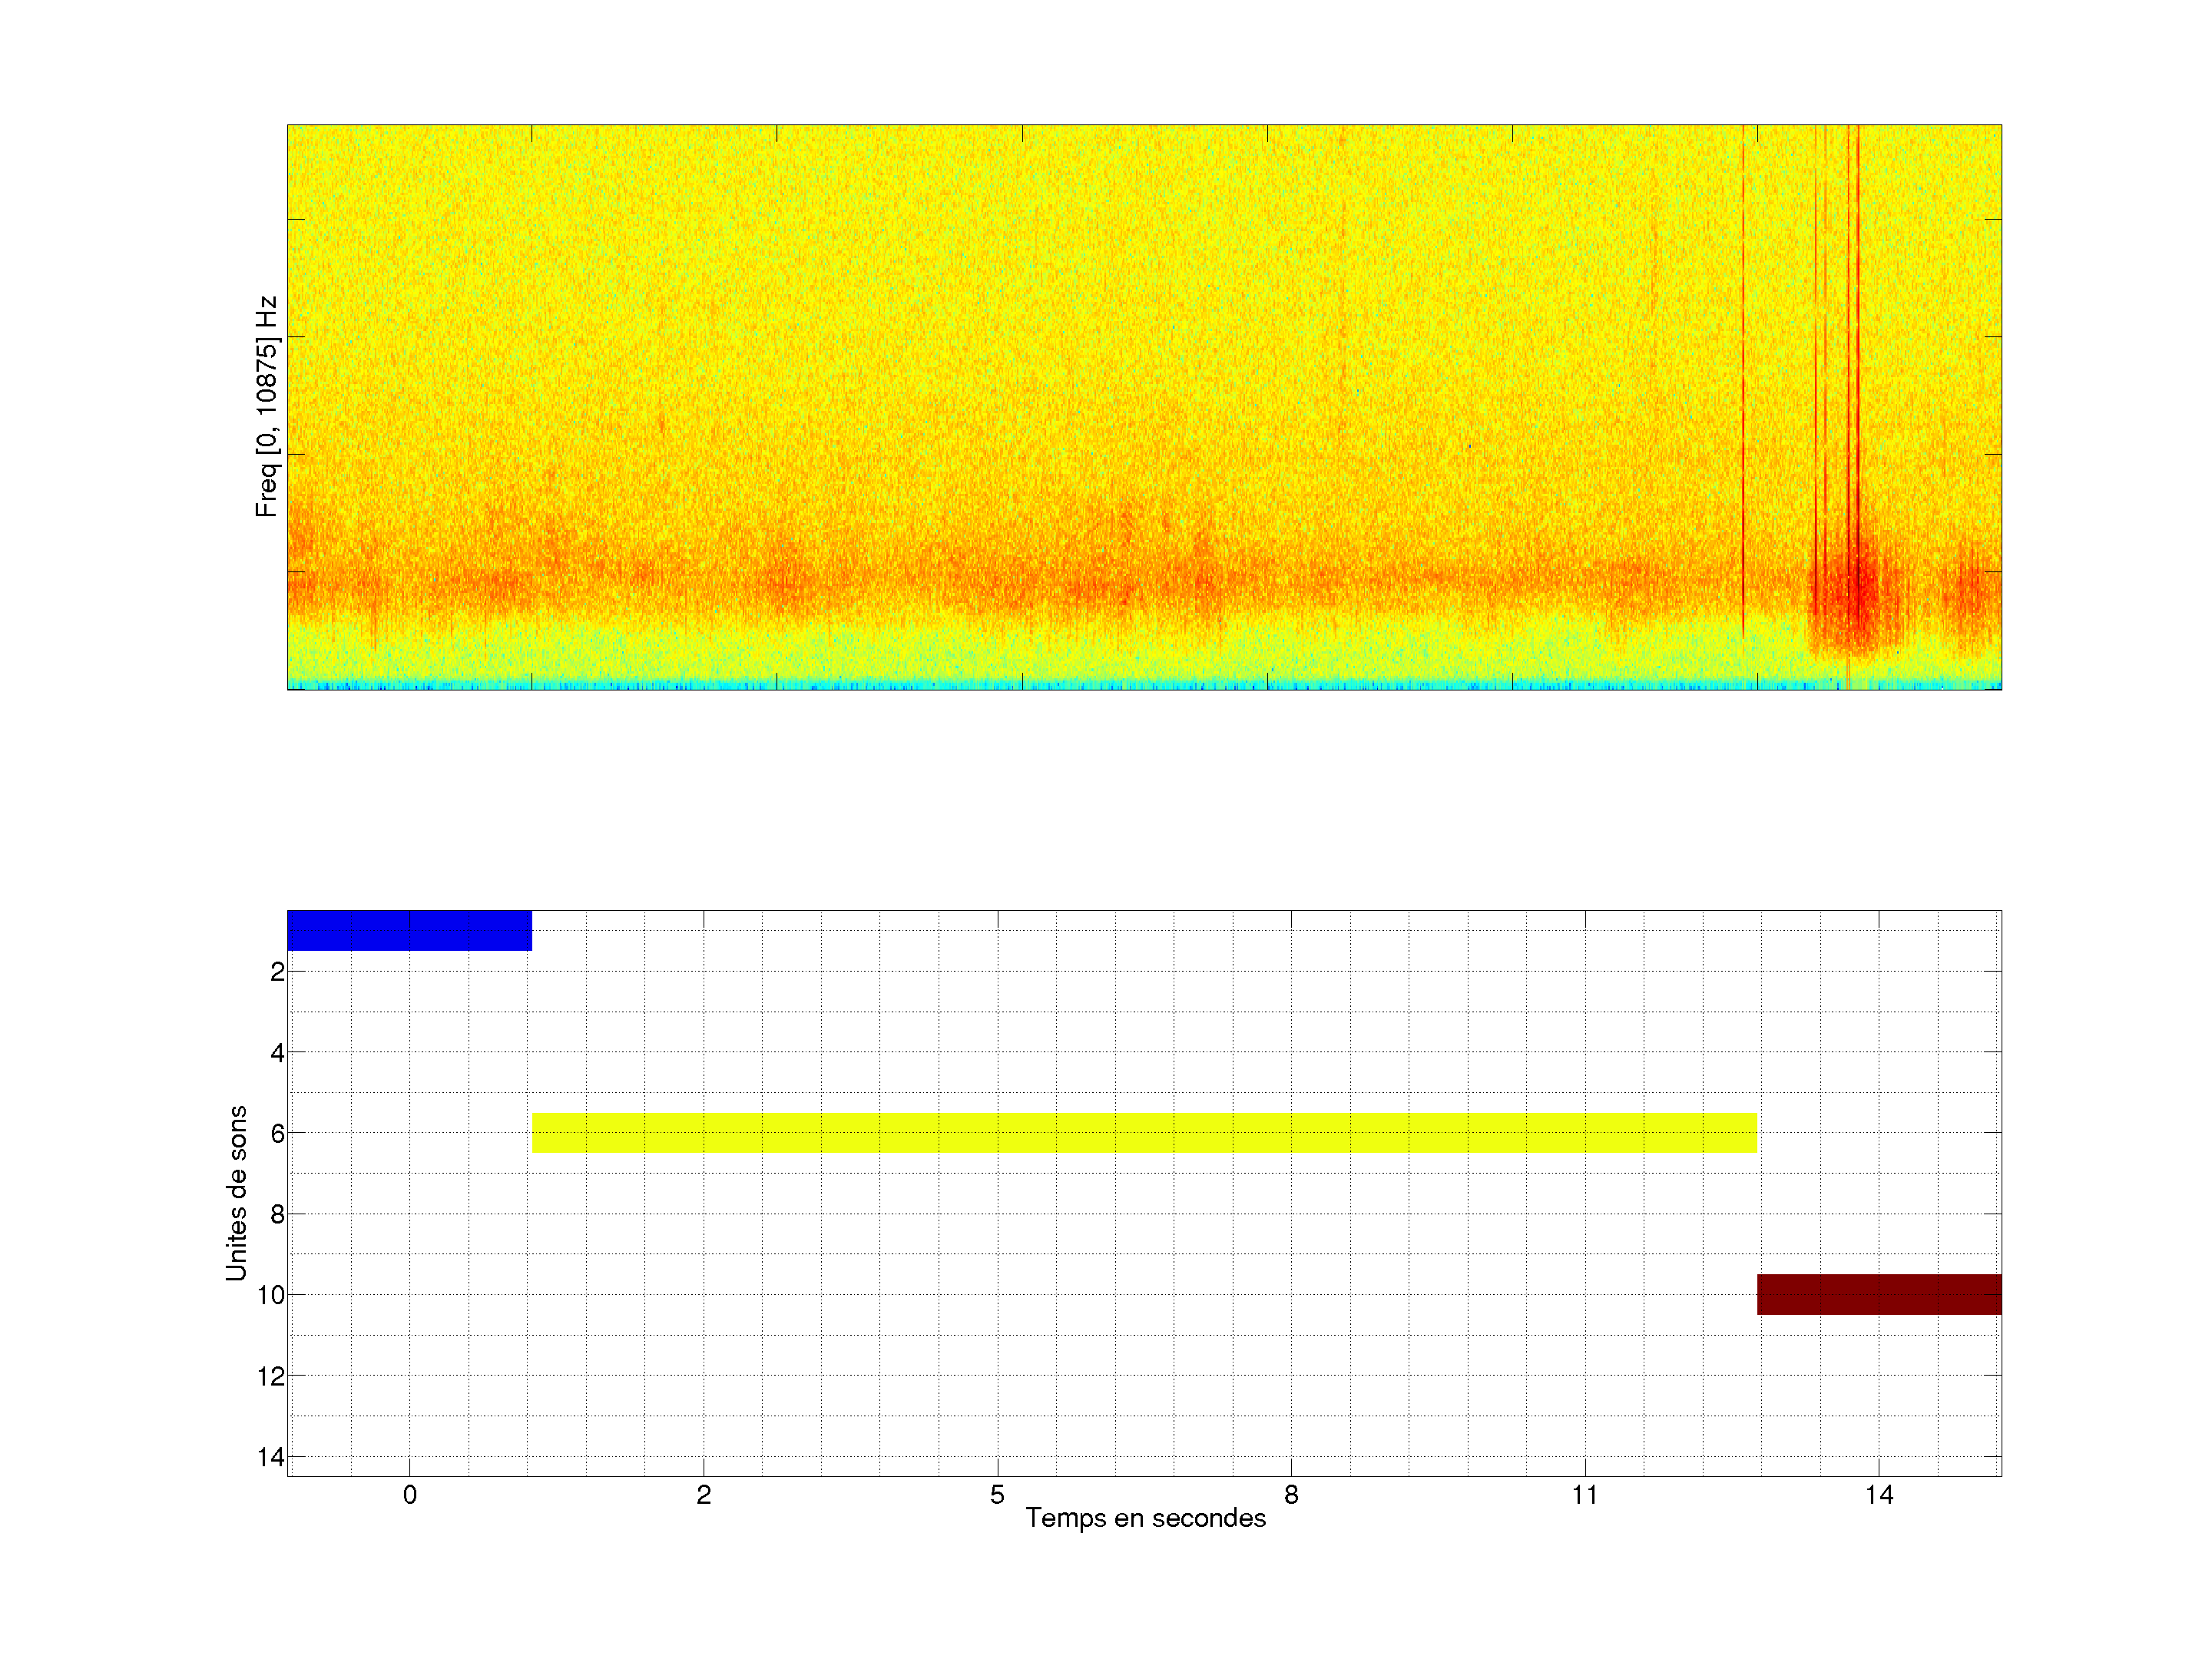Click x-axis tick label 0
2212x1659 pixels.
[409, 1495]
